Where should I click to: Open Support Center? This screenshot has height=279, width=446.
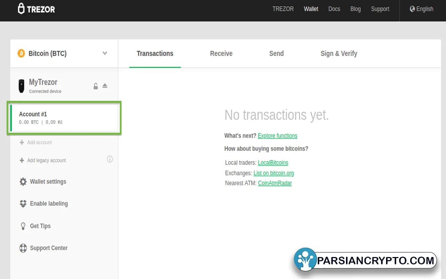point(49,248)
